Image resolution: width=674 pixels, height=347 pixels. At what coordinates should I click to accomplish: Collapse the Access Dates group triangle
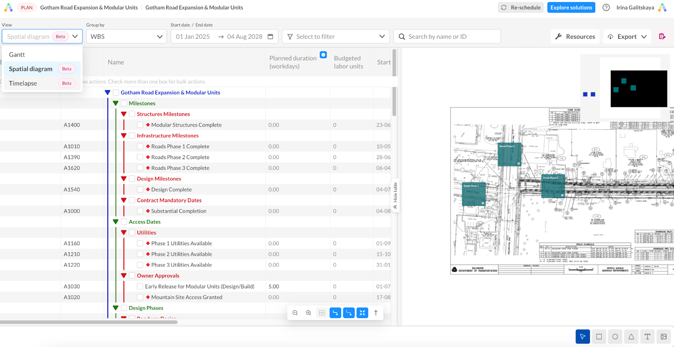click(x=115, y=222)
